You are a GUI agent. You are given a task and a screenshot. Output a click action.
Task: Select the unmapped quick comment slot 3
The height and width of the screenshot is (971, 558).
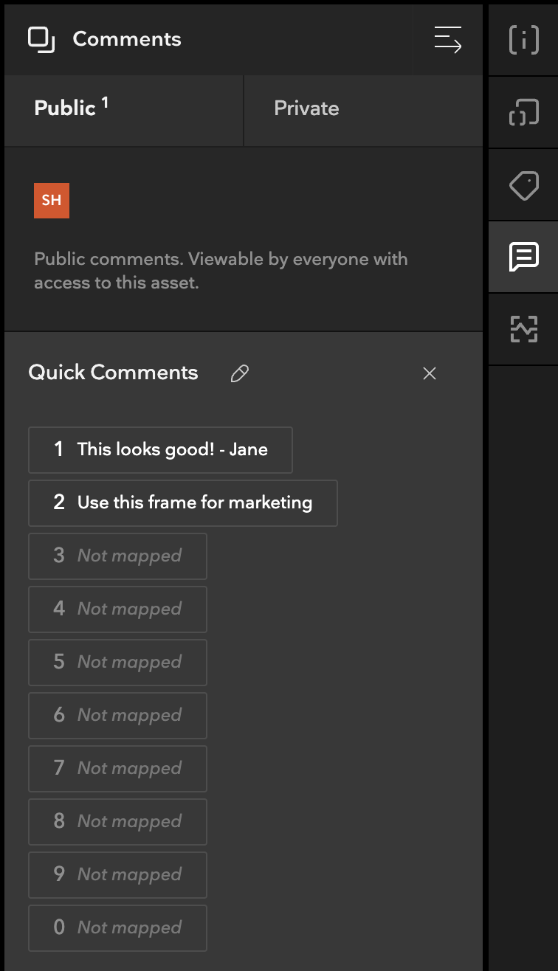[117, 556]
